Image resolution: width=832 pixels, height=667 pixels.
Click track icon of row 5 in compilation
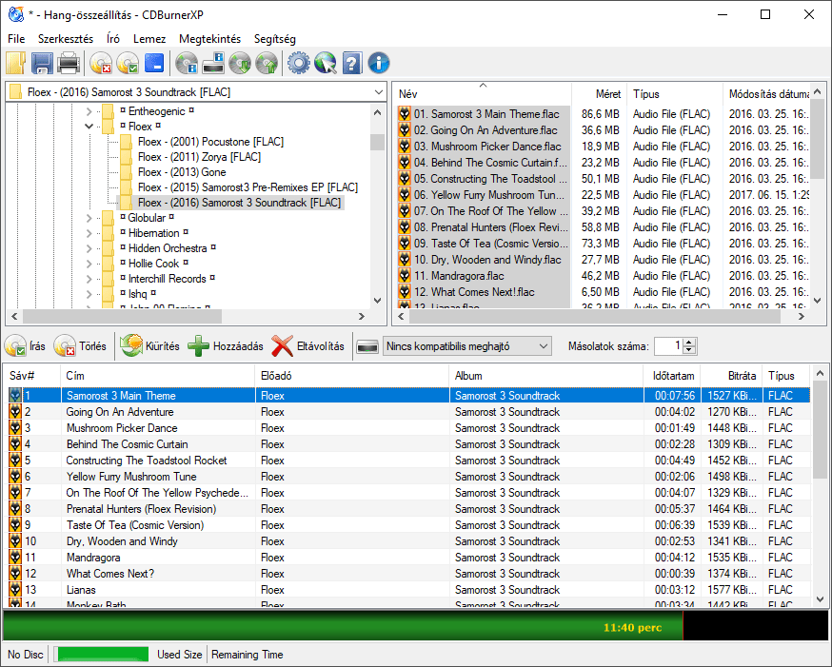coord(15,461)
